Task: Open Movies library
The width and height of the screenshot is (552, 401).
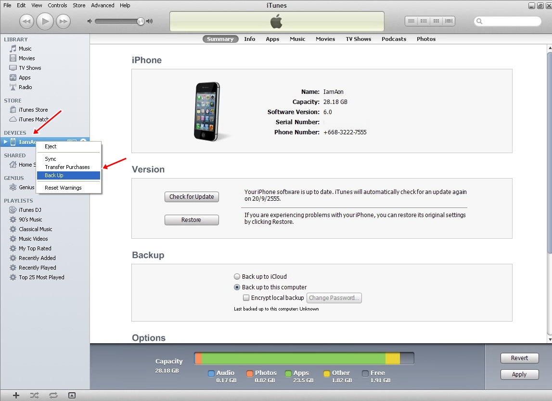Action: click(x=27, y=58)
